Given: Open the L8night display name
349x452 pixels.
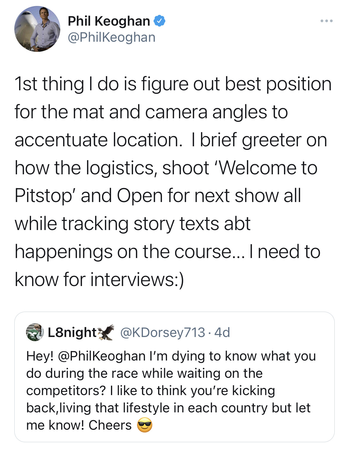Looking at the screenshot, I should click(72, 332).
